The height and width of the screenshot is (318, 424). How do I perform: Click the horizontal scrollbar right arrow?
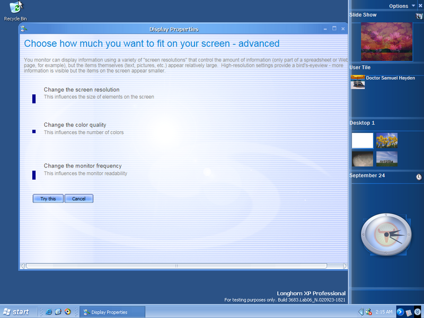point(344,266)
